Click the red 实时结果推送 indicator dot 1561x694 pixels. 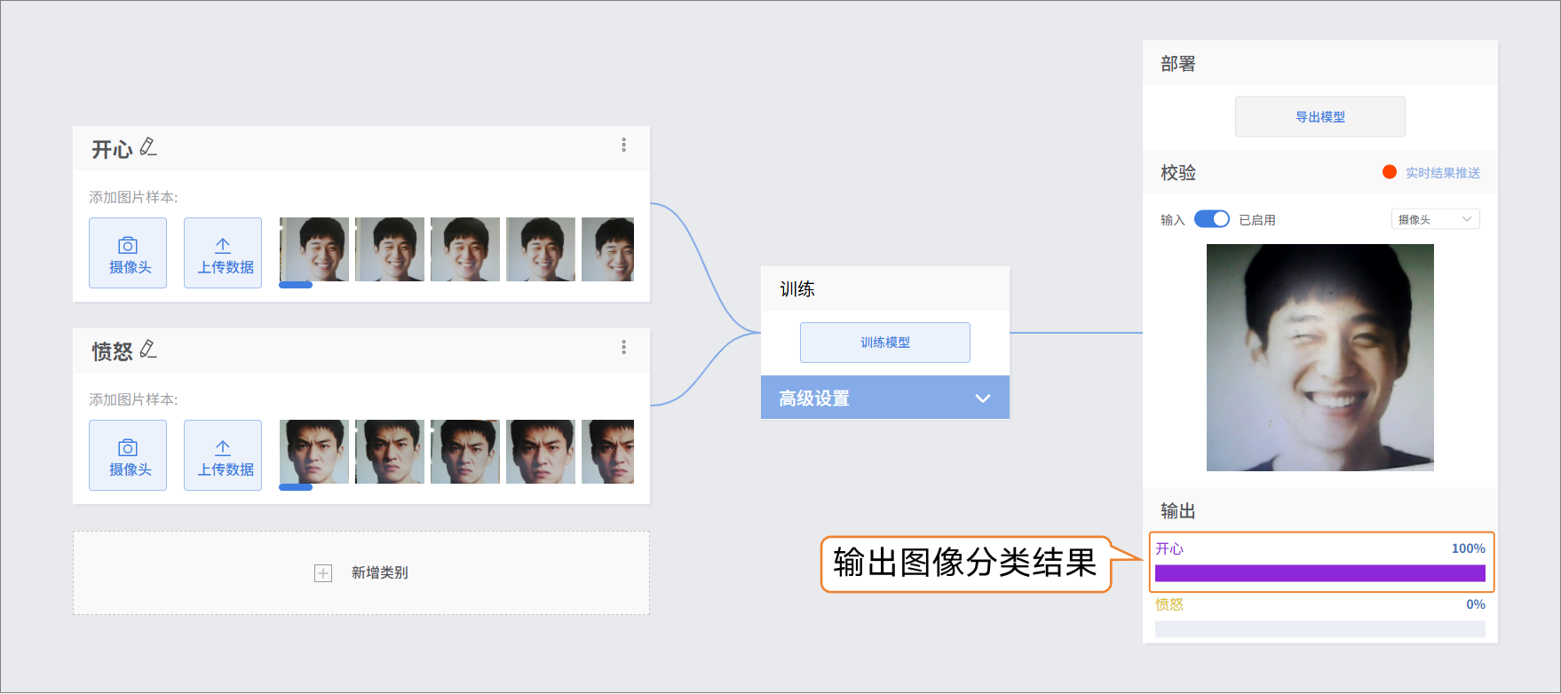[1390, 172]
